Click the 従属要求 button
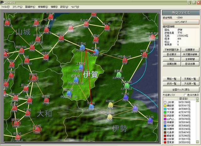The height and width of the screenshot is (146, 201). click(x=190, y=50)
